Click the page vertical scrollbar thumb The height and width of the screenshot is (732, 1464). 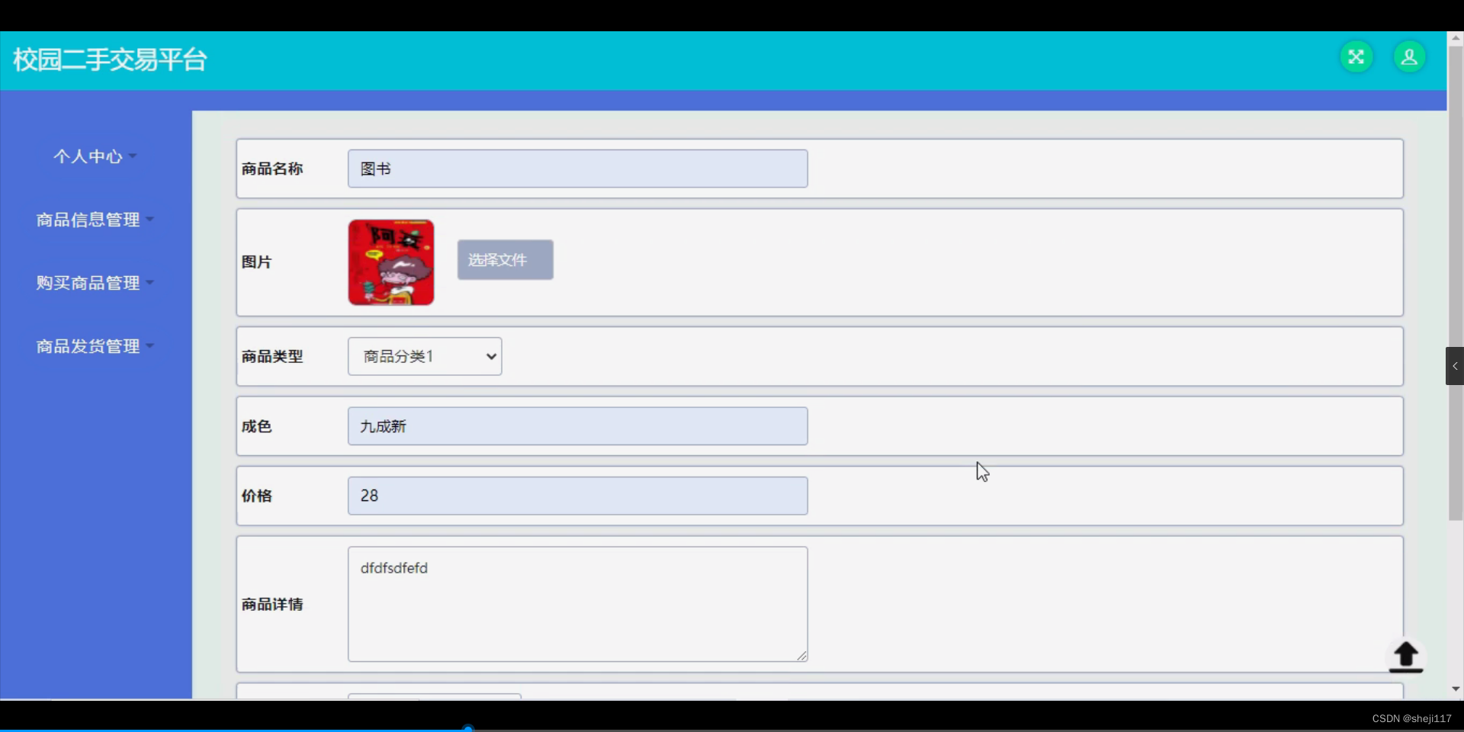(1456, 284)
